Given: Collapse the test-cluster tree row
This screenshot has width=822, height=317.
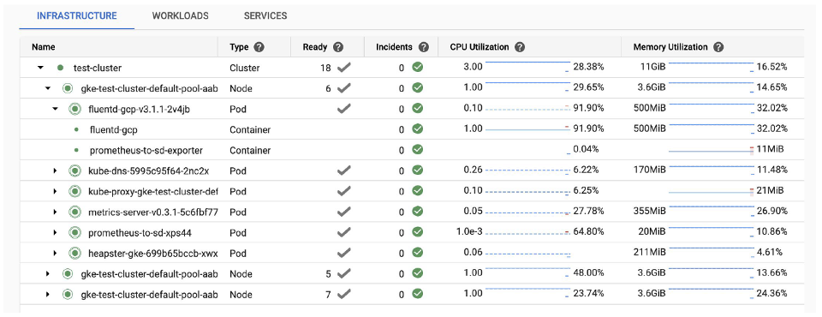Looking at the screenshot, I should (x=39, y=68).
